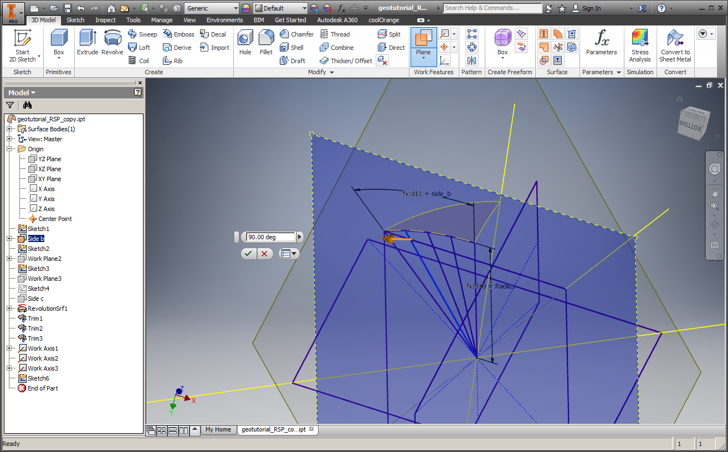Start a new 2D Sketch
Image resolution: width=728 pixels, height=452 pixels.
[22, 46]
